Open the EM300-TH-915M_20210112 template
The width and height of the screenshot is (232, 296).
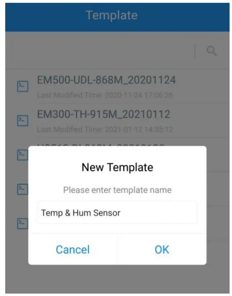pos(104,114)
